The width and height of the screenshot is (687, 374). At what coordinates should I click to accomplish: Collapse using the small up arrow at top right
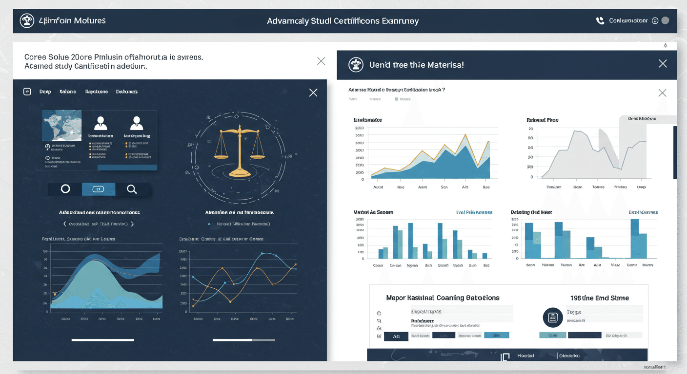pos(666,45)
